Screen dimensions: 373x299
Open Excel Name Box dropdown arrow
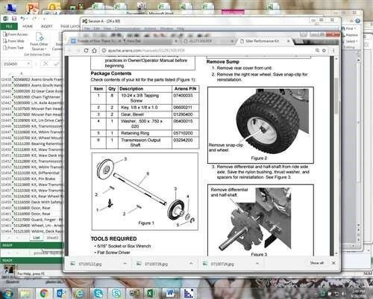[x=28, y=64]
